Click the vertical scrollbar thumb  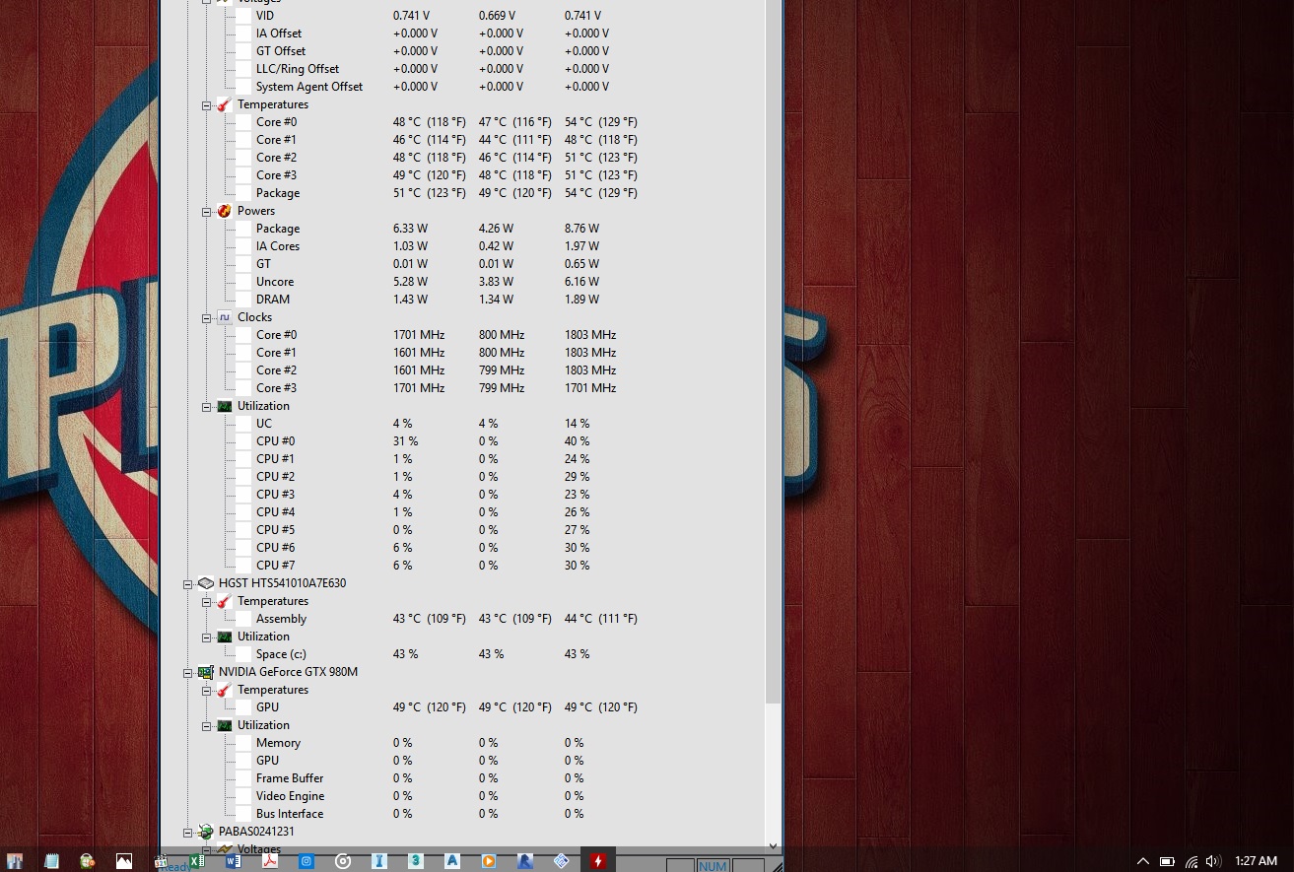click(x=773, y=352)
